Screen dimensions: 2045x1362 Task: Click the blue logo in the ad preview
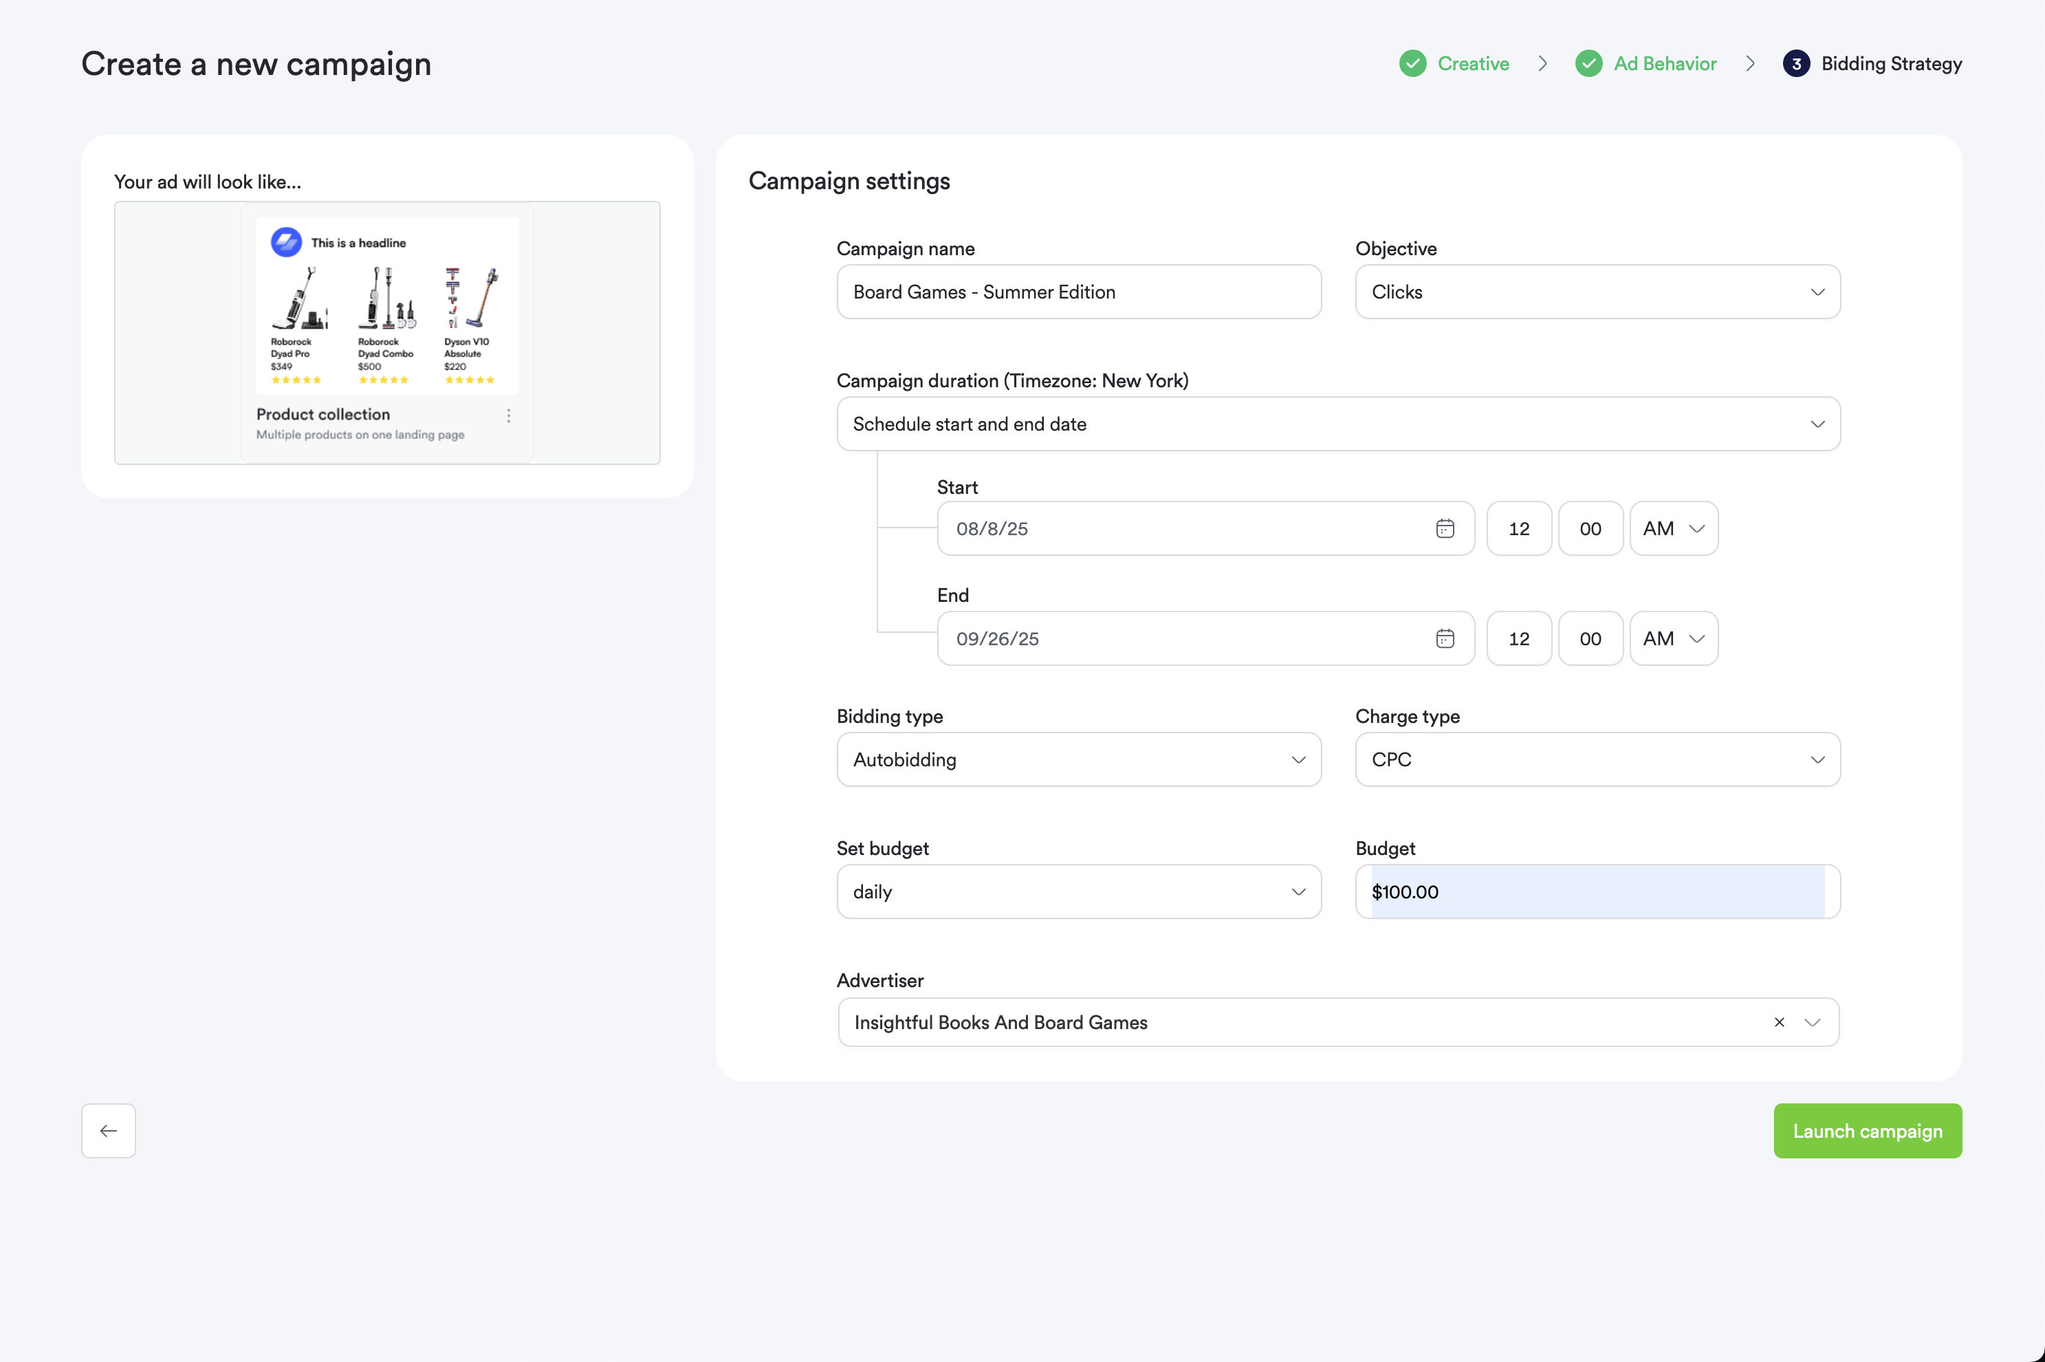point(285,242)
